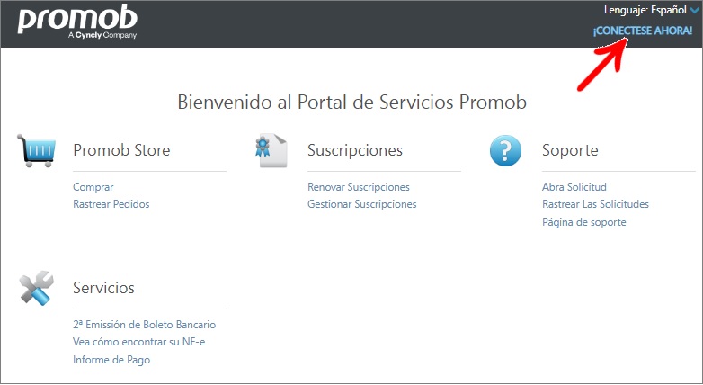Click the blue question mark Soporte icon
This screenshot has height=385, width=703.
click(x=505, y=151)
